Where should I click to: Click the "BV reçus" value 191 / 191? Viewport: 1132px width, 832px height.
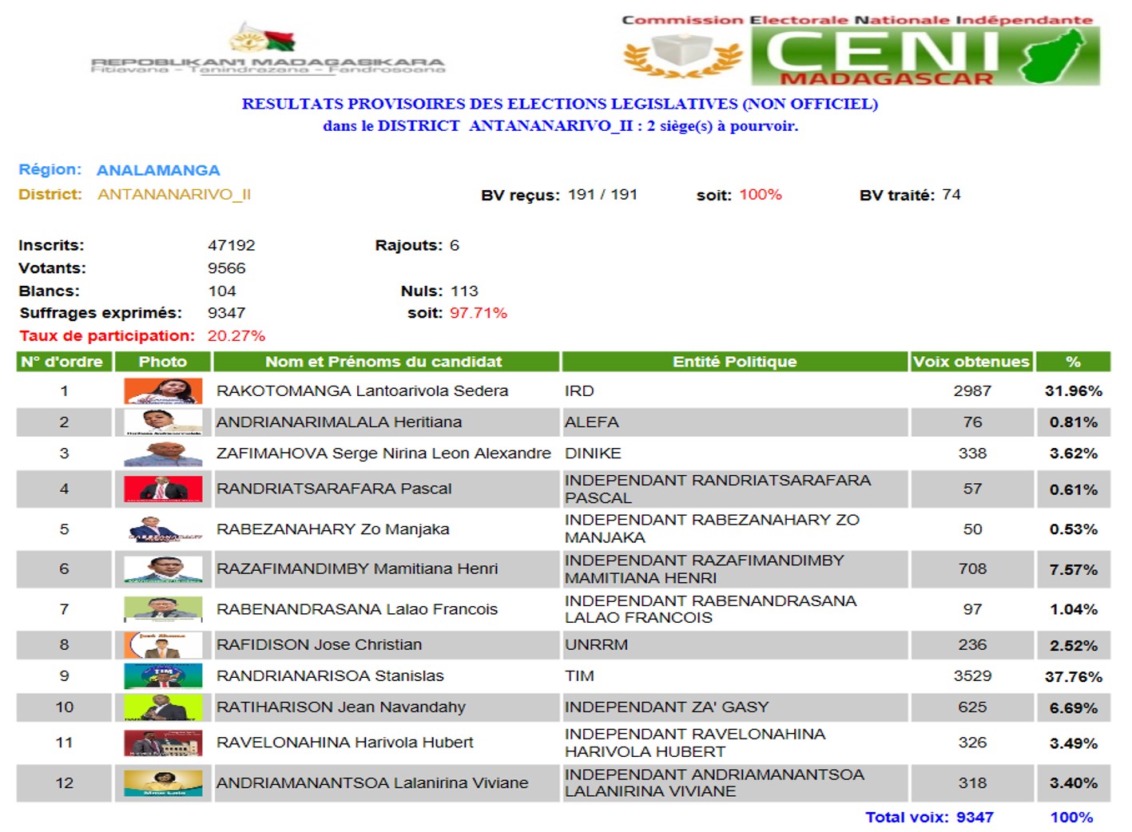coord(602,195)
